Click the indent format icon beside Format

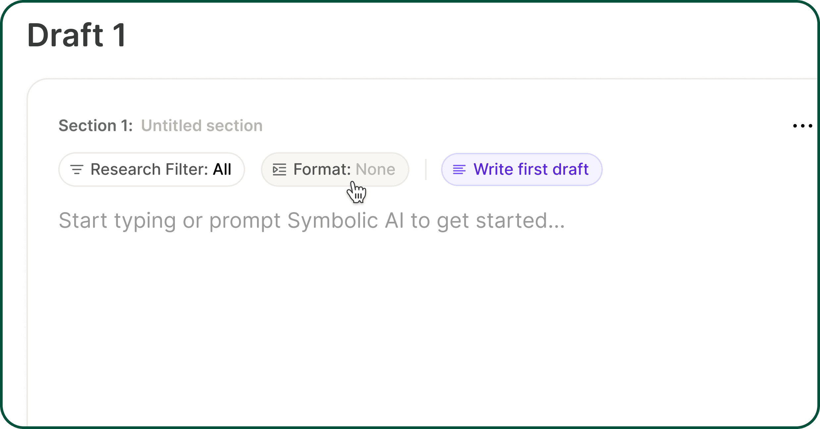[279, 169]
